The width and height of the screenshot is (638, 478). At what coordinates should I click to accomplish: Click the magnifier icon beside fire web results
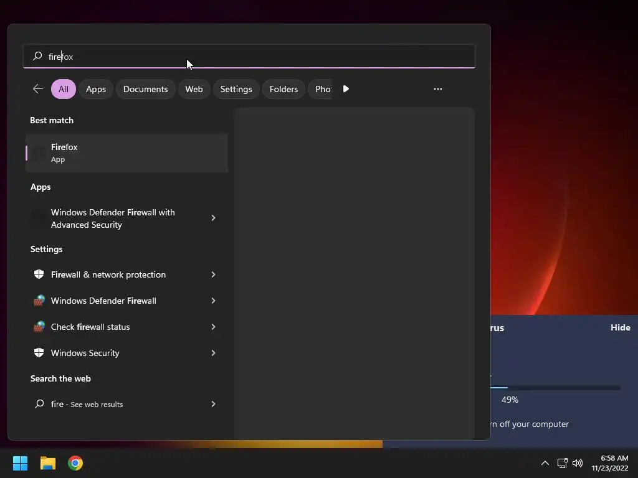[39, 403]
